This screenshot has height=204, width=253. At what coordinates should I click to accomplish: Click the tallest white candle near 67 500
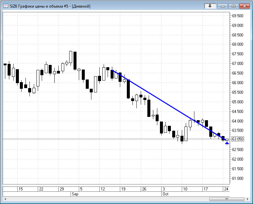pos(71,57)
